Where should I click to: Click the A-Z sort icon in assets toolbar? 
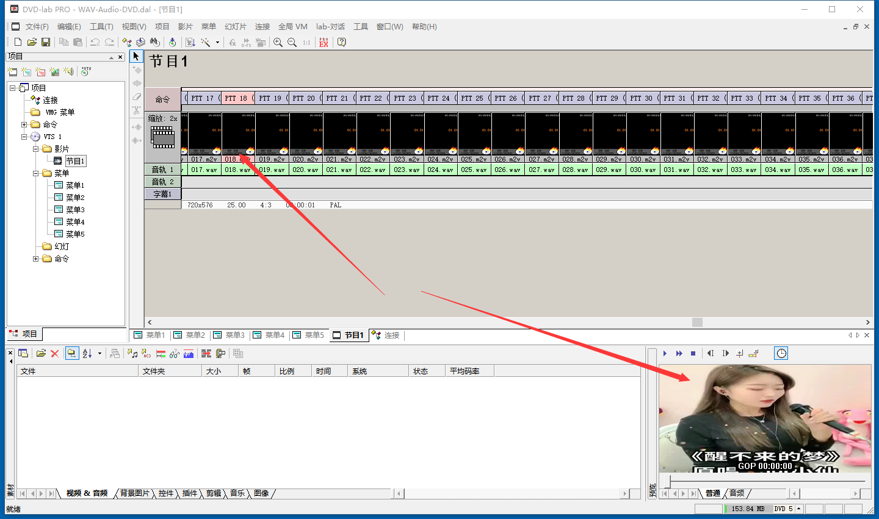(x=87, y=353)
